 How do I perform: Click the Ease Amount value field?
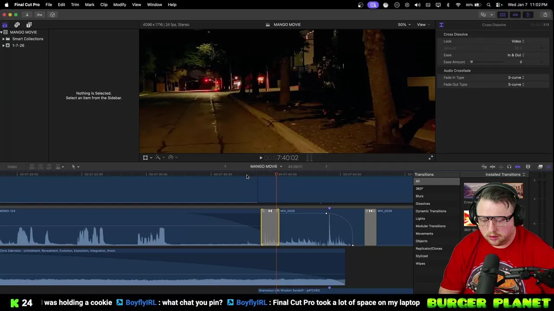click(x=521, y=62)
